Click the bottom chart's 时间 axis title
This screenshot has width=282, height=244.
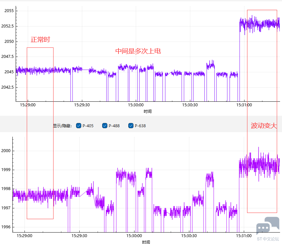[x=146, y=242]
